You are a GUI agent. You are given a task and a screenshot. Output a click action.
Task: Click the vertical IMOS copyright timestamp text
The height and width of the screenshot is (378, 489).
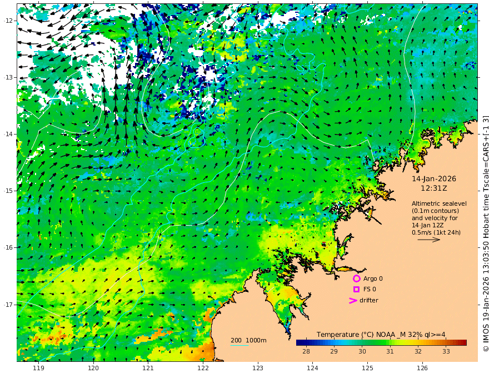coord(485,234)
